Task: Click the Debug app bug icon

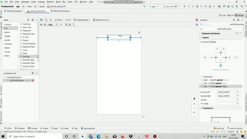Action: (x=197, y=7)
